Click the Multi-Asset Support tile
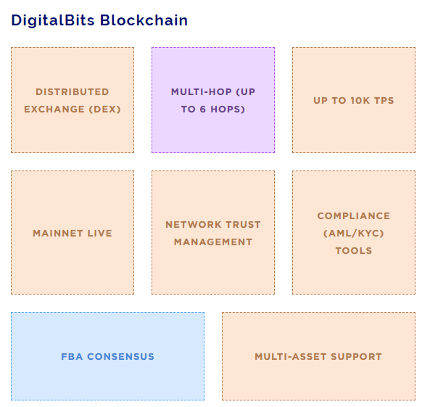The image size is (422, 407). 318,356
